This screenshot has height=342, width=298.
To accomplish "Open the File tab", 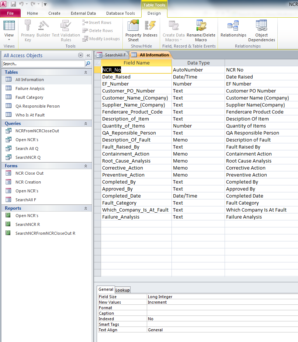I will coord(10,13).
